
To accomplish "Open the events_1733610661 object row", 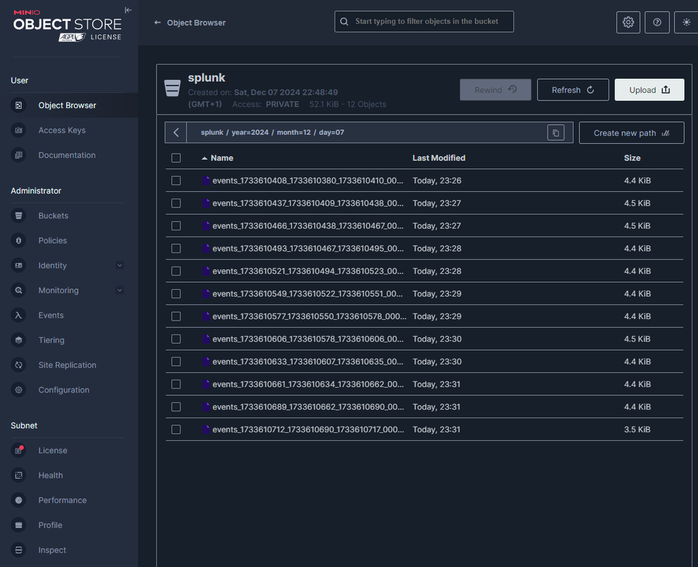I will [x=424, y=384].
